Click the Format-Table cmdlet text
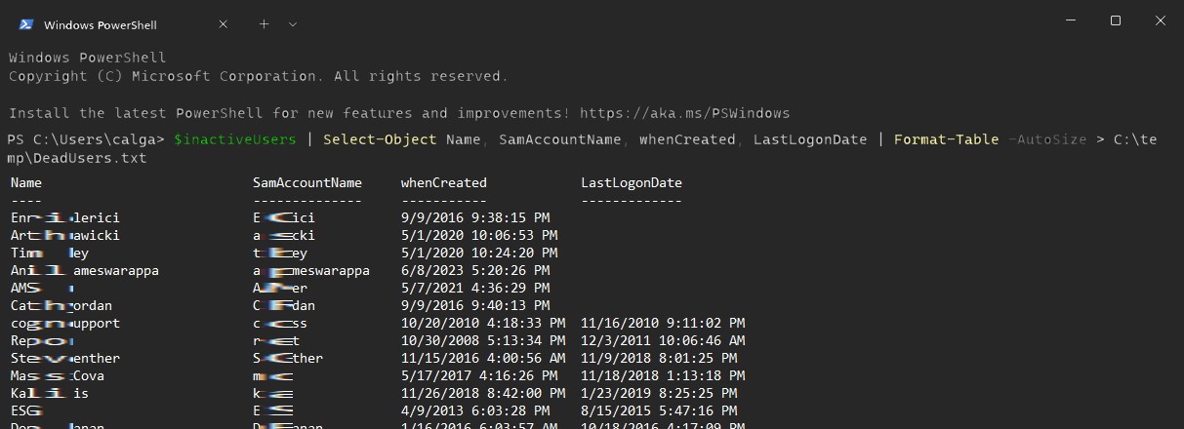The image size is (1184, 429). [x=946, y=139]
